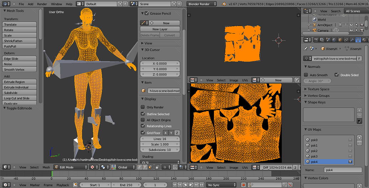Open the Object properties cube tab icon
Image resolution: width=369 pixels, height=188 pixels.
pyautogui.click(x=340, y=40)
